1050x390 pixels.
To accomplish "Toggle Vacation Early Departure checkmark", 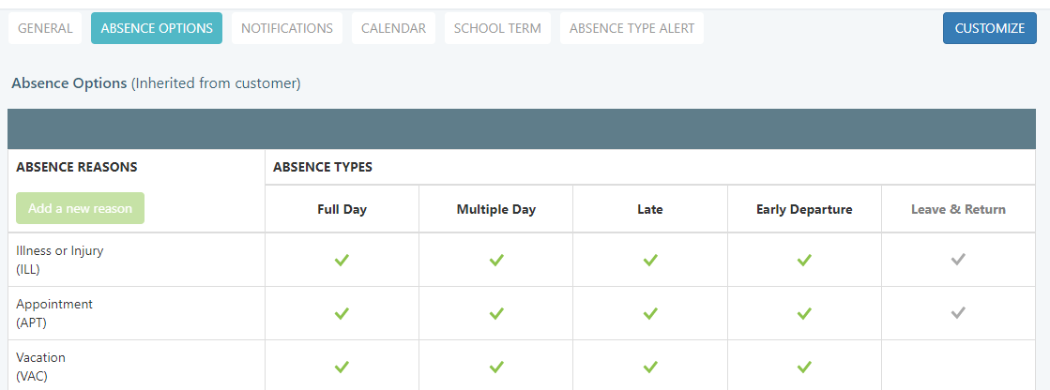I will point(803,366).
